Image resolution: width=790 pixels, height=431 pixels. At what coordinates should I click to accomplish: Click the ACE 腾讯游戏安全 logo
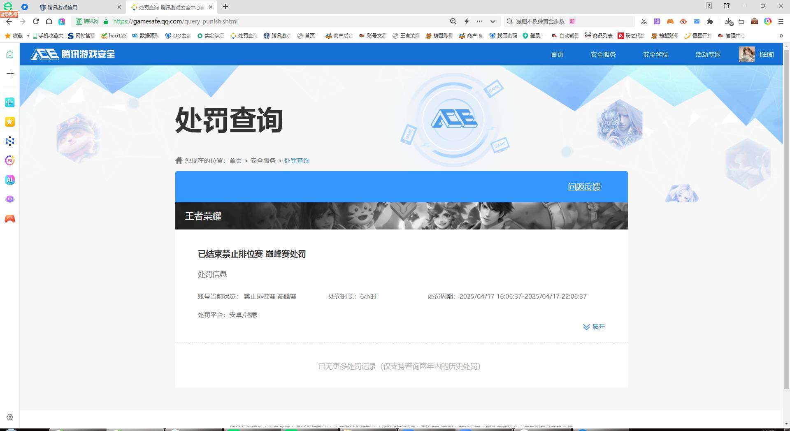pyautogui.click(x=73, y=54)
